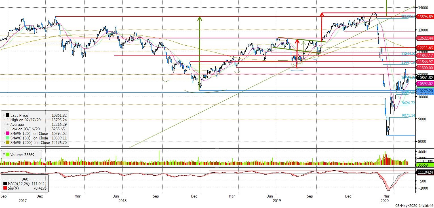Image resolution: width=434 pixels, height=208 pixels.
Task: Click the 2017 year label on time axis
Action: tap(23, 201)
